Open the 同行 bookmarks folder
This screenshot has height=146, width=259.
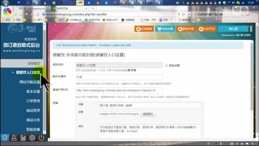point(38,20)
